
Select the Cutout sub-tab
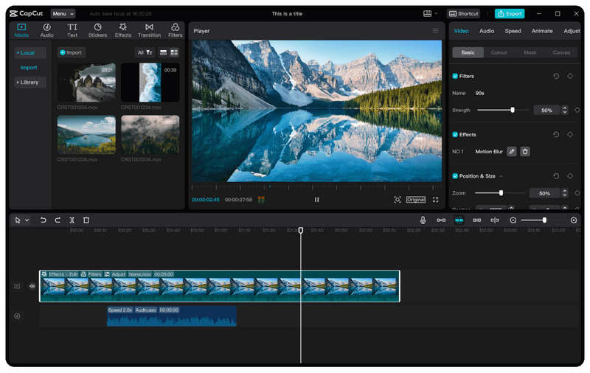pos(499,52)
